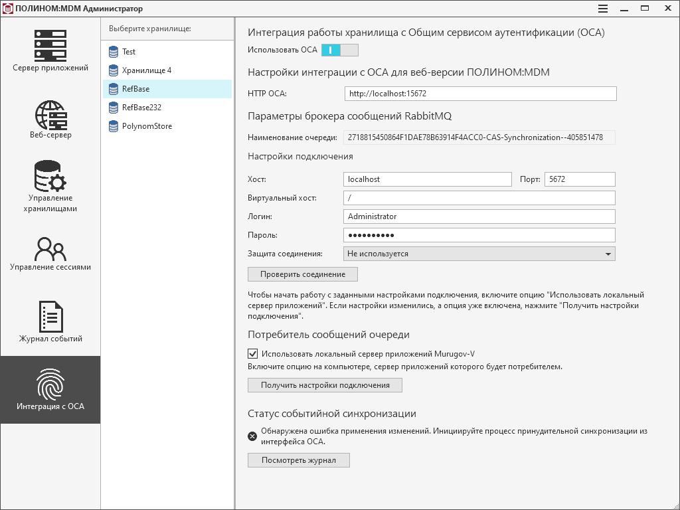Toggle the Использовать ОСА switch
Screen dimensions: 680x510
point(339,50)
